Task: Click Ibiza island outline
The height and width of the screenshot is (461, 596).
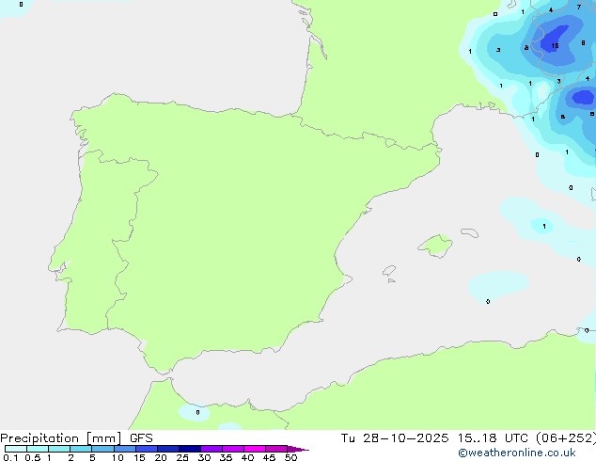Action: pos(389,271)
